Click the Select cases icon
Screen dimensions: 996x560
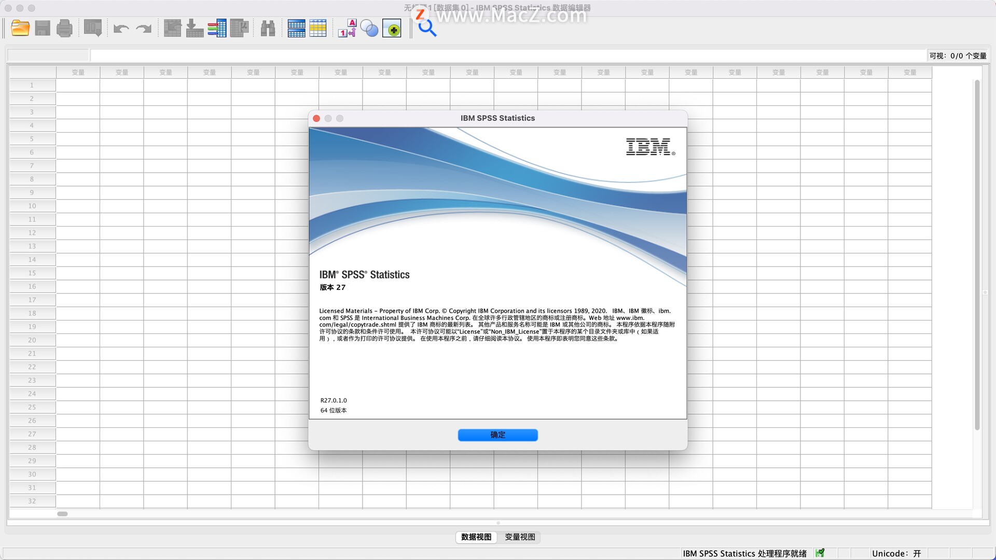click(x=318, y=28)
